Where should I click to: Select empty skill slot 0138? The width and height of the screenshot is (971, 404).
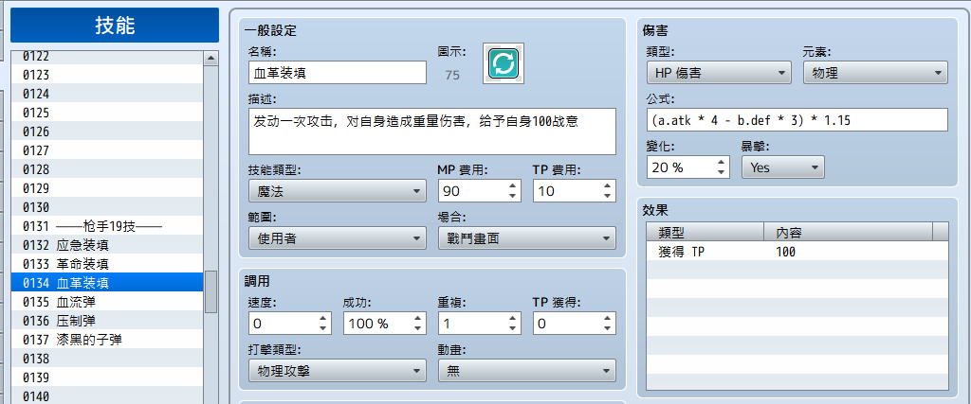pyautogui.click(x=108, y=359)
